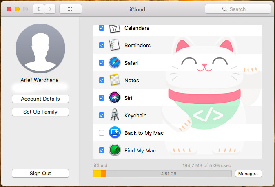
Task: Click the Keychain keys icon
Action: coord(115,114)
